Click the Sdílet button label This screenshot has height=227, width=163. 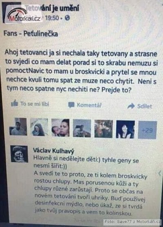(145, 106)
